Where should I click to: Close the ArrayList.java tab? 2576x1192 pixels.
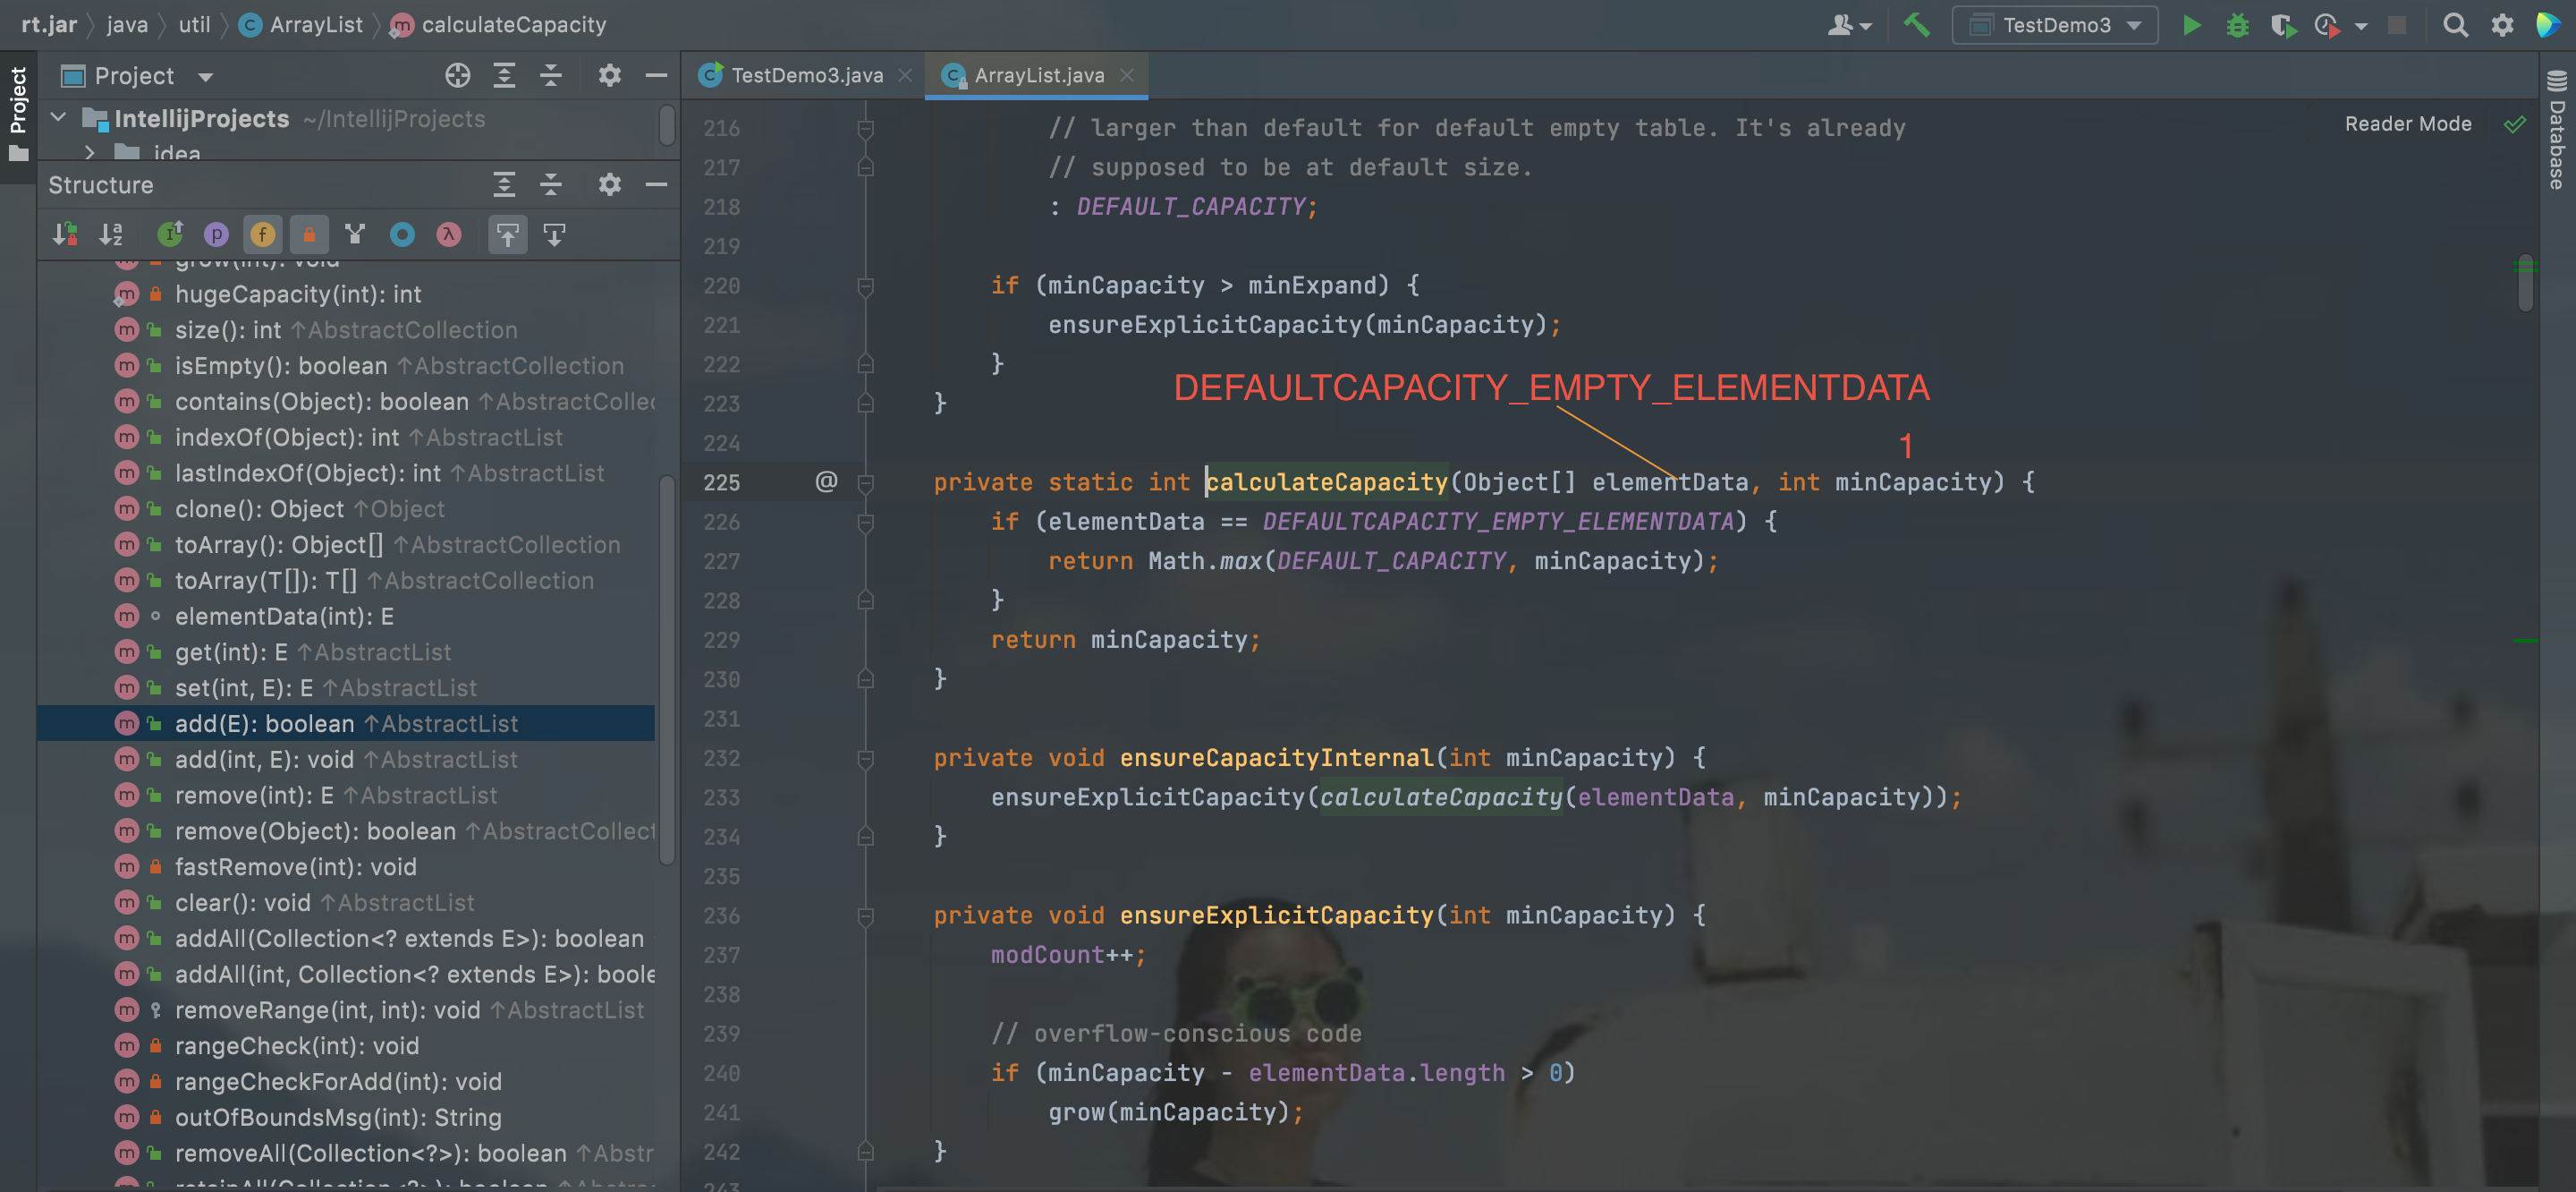(1127, 75)
